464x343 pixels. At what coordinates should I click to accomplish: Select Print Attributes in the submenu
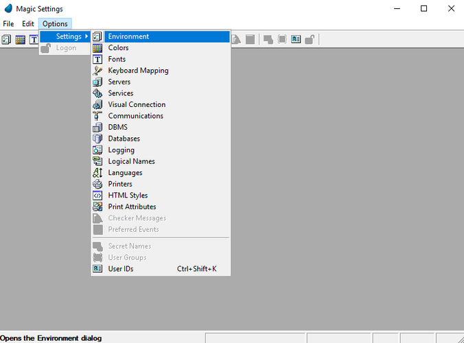click(x=161, y=206)
